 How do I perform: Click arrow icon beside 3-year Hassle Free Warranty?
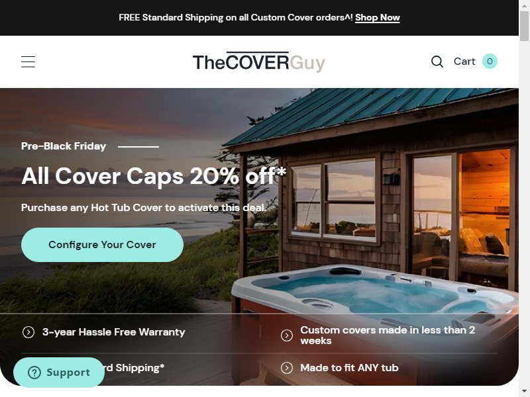(x=28, y=332)
